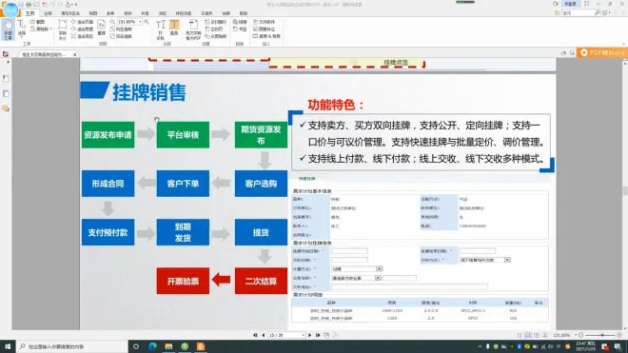Click the Reflow view icon
Image resolution: width=628 pixels, height=353 pixels.
coord(101,28)
